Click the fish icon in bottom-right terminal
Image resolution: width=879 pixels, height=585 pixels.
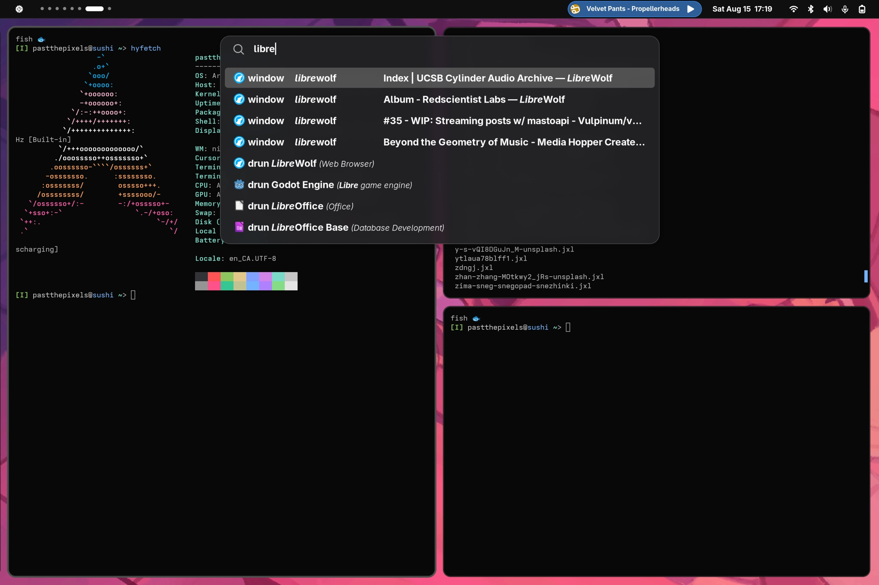[x=476, y=318]
